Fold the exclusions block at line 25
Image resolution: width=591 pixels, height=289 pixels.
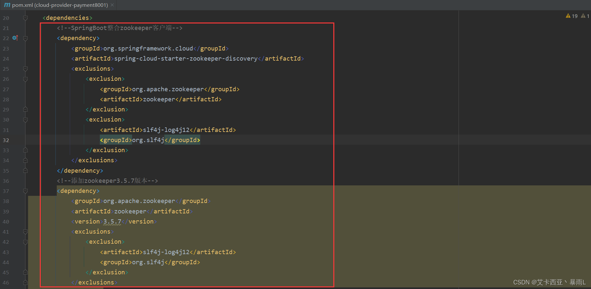click(25, 69)
